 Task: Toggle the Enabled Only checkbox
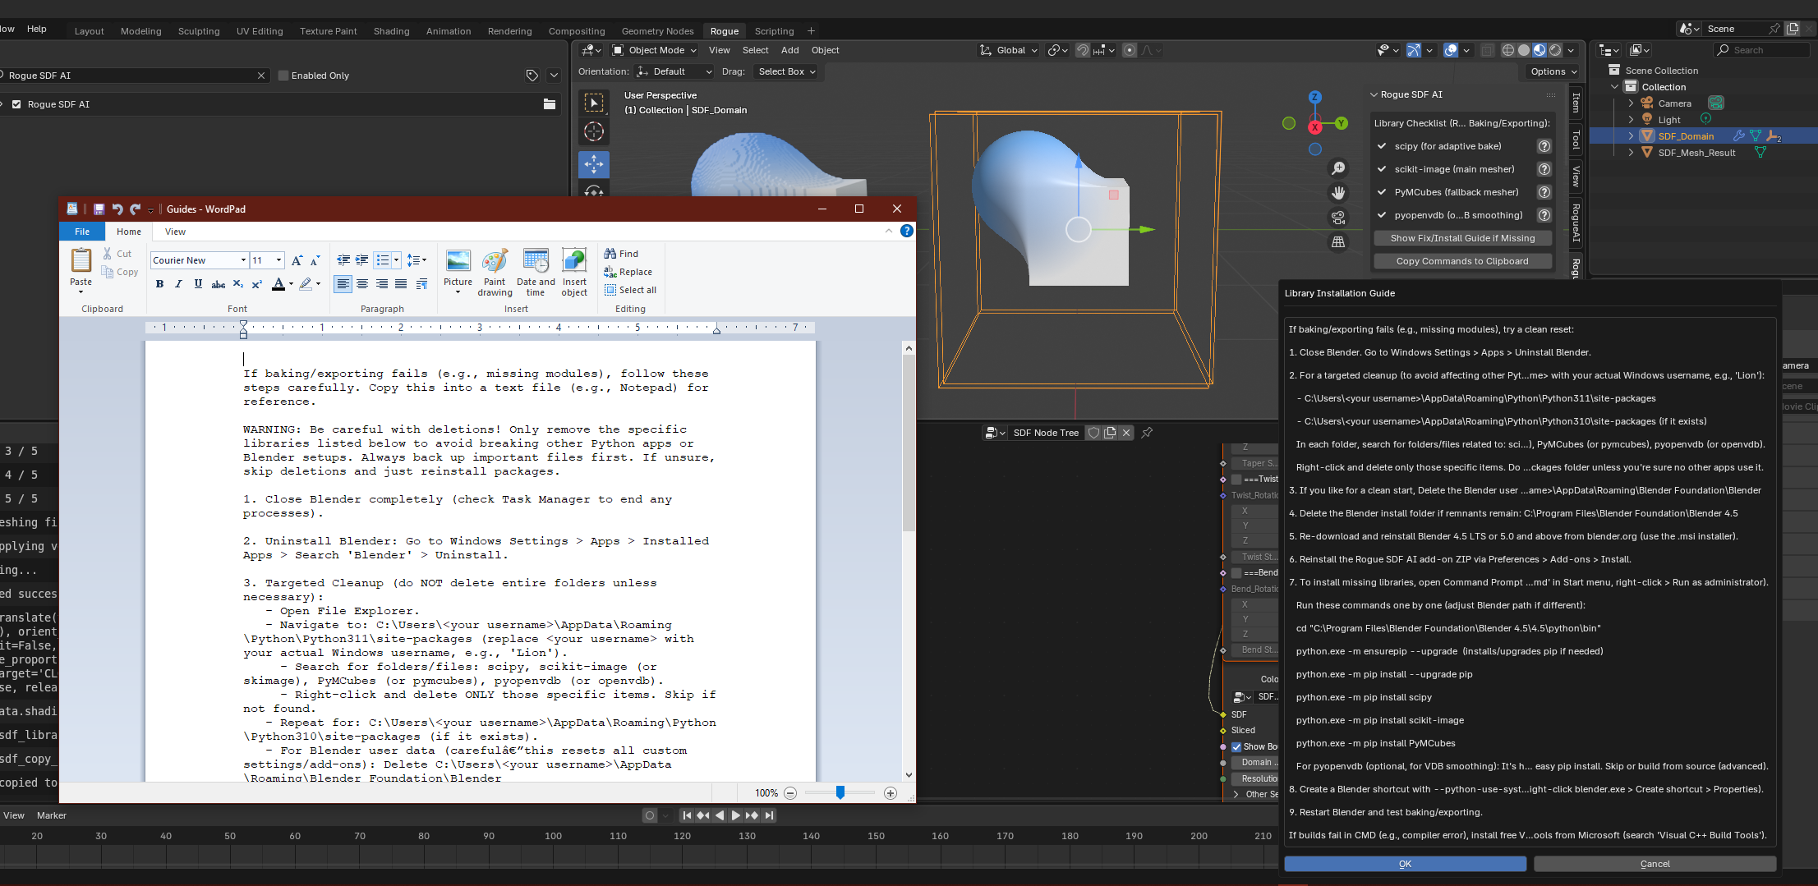click(284, 76)
